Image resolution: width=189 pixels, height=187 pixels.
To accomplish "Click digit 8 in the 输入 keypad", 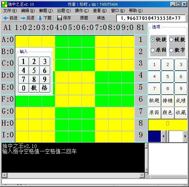I will coord(34,79).
